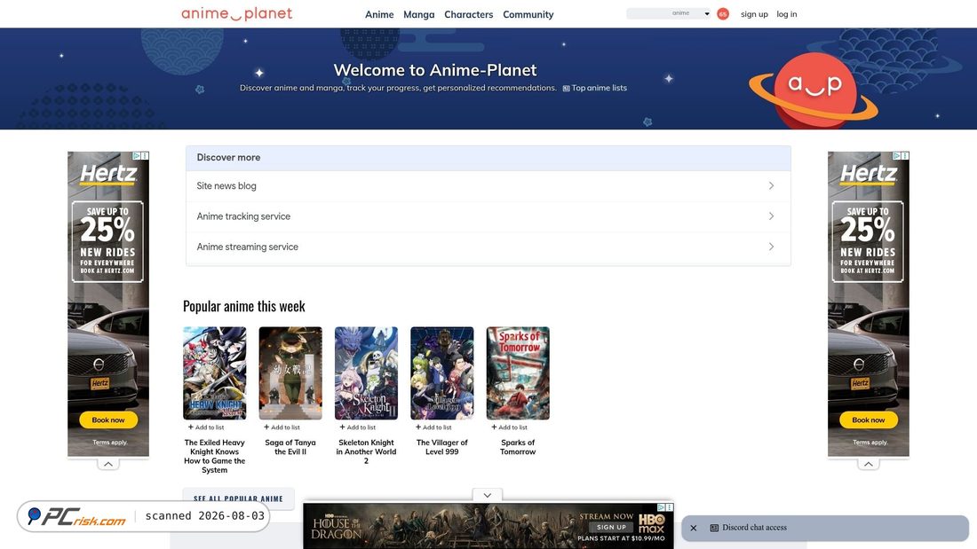Open the Manga menu

point(418,14)
